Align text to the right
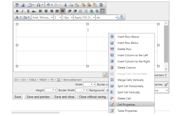Viewport: 181px width, 116px height. coord(51,11)
